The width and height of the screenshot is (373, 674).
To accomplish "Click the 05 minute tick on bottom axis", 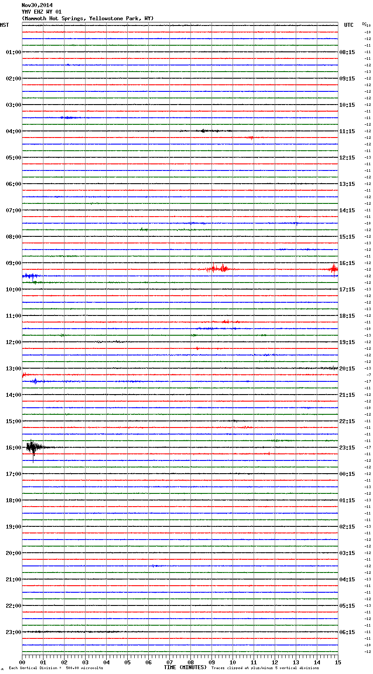I will [127, 662].
